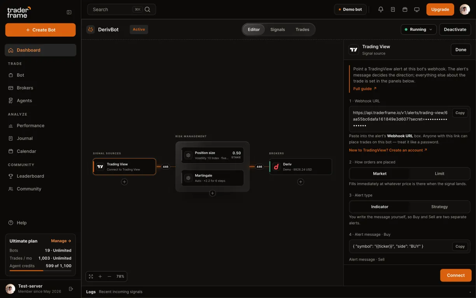Click the DerivBot avatar icon

(91, 29)
